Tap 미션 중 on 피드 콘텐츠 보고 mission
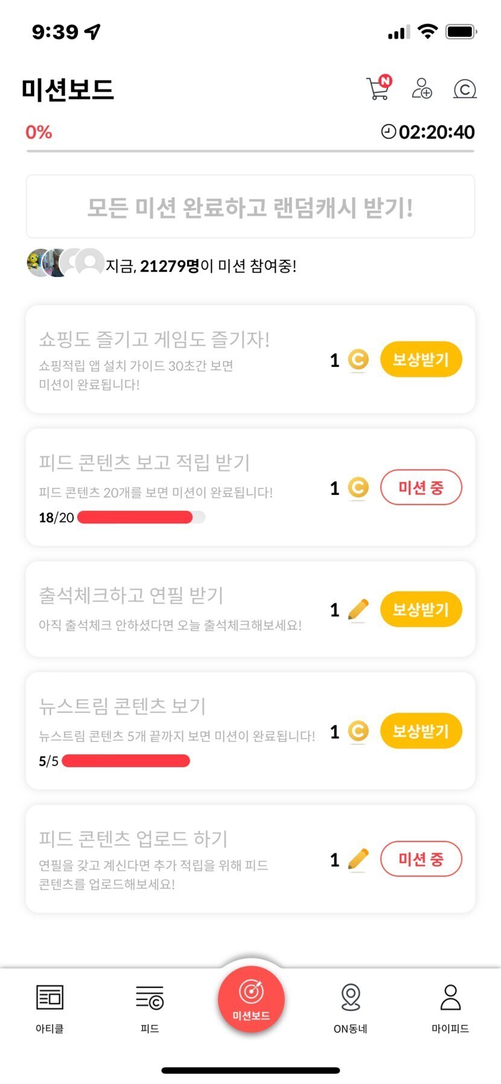 421,488
